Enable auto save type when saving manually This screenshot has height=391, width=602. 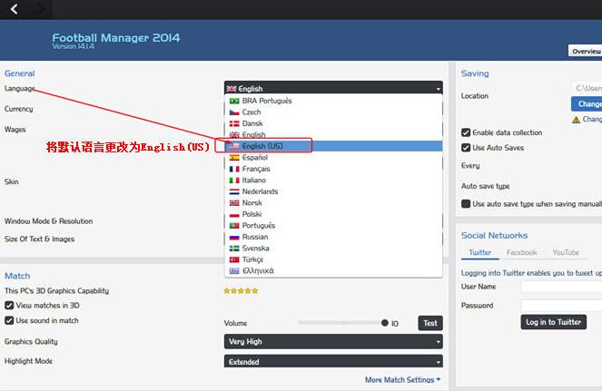tap(466, 204)
